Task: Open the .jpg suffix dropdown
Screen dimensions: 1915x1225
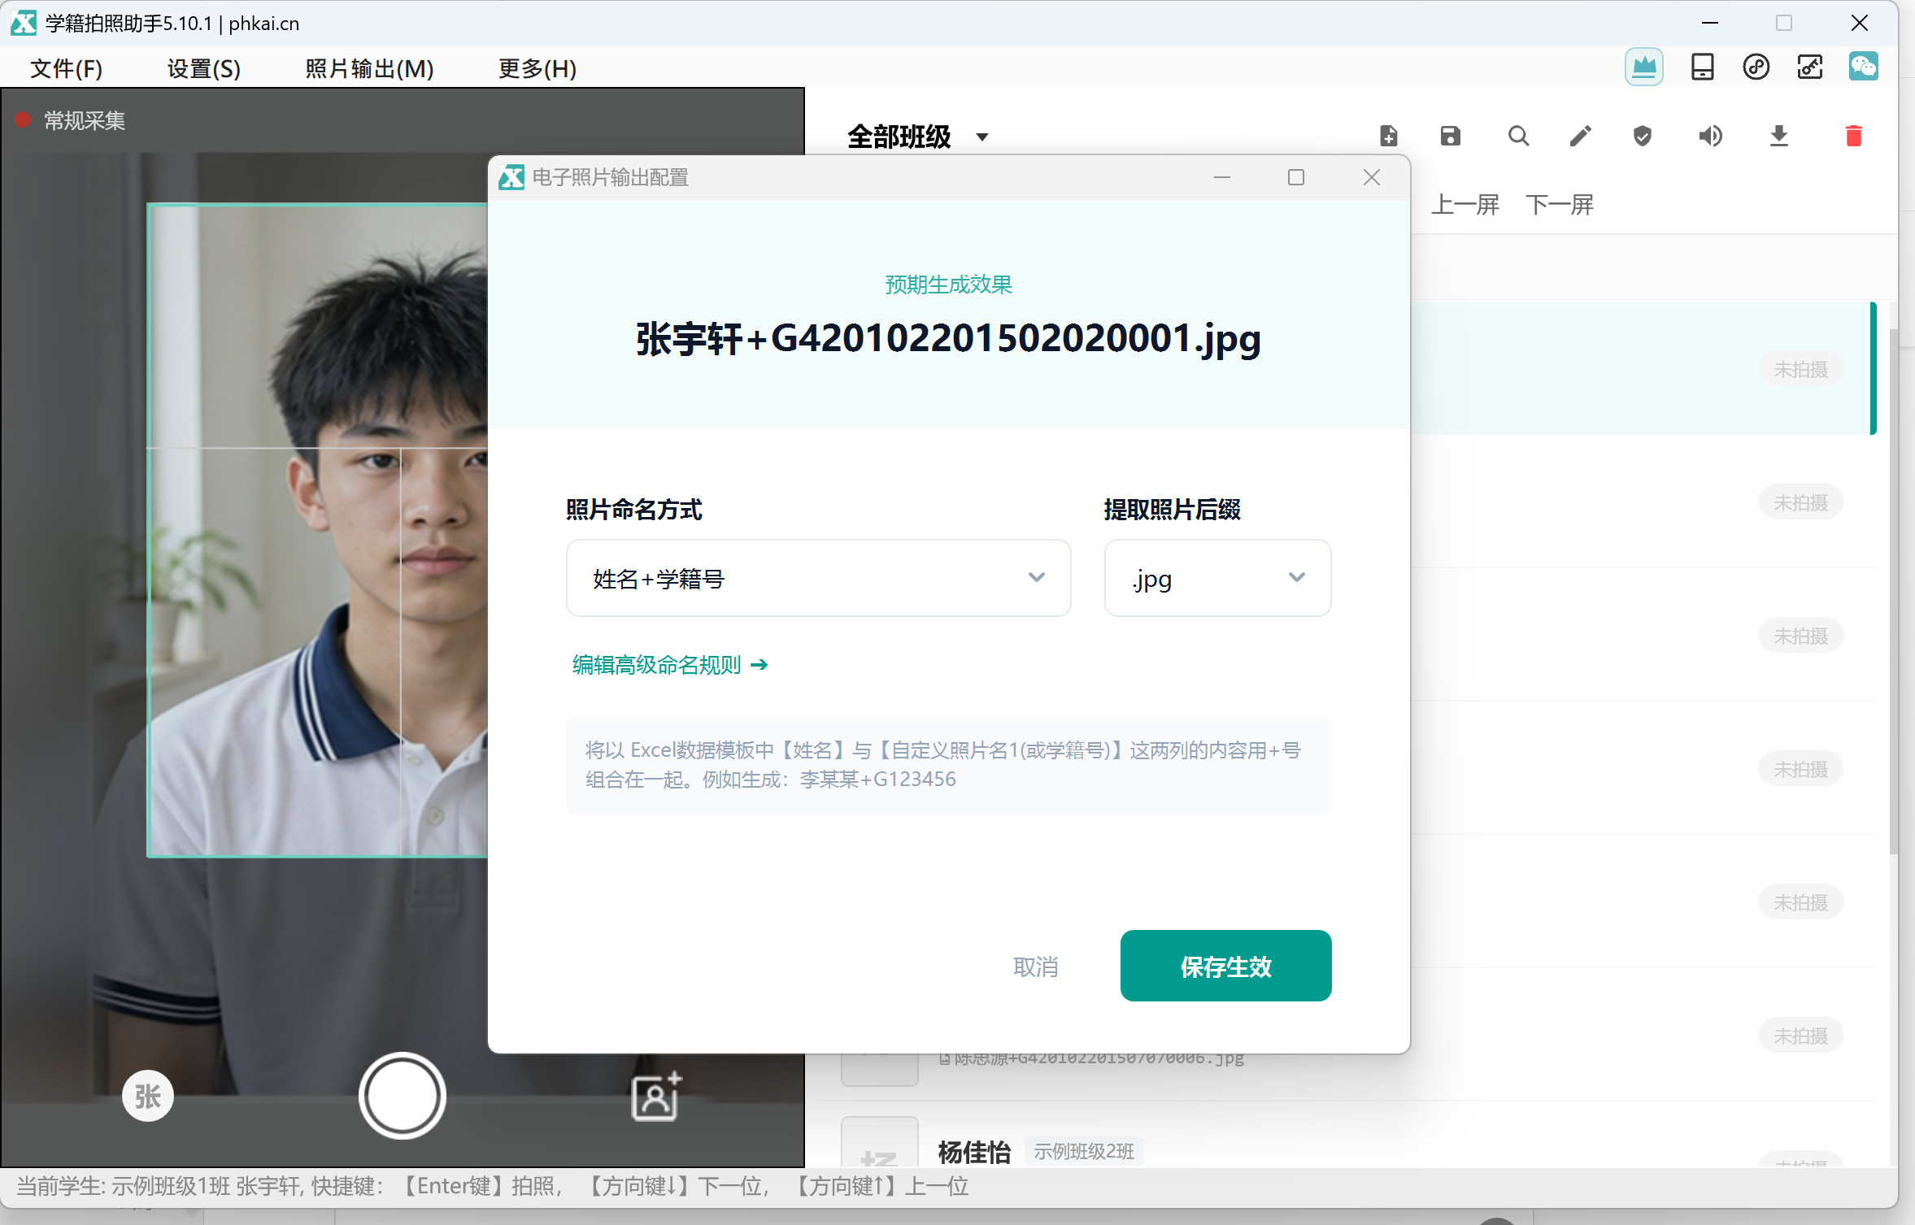Action: click(1217, 578)
